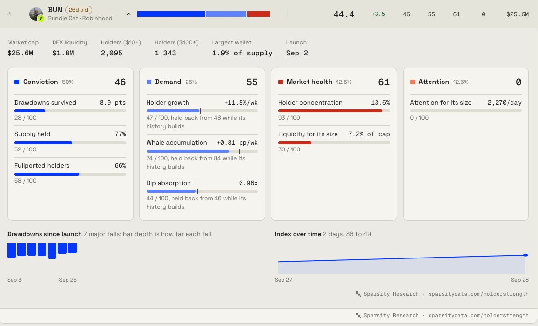538x326 pixels.
Task: Click the "+3.5" change value
Action: coord(378,14)
